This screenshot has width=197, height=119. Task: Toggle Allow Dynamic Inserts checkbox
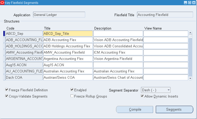tap(142, 96)
